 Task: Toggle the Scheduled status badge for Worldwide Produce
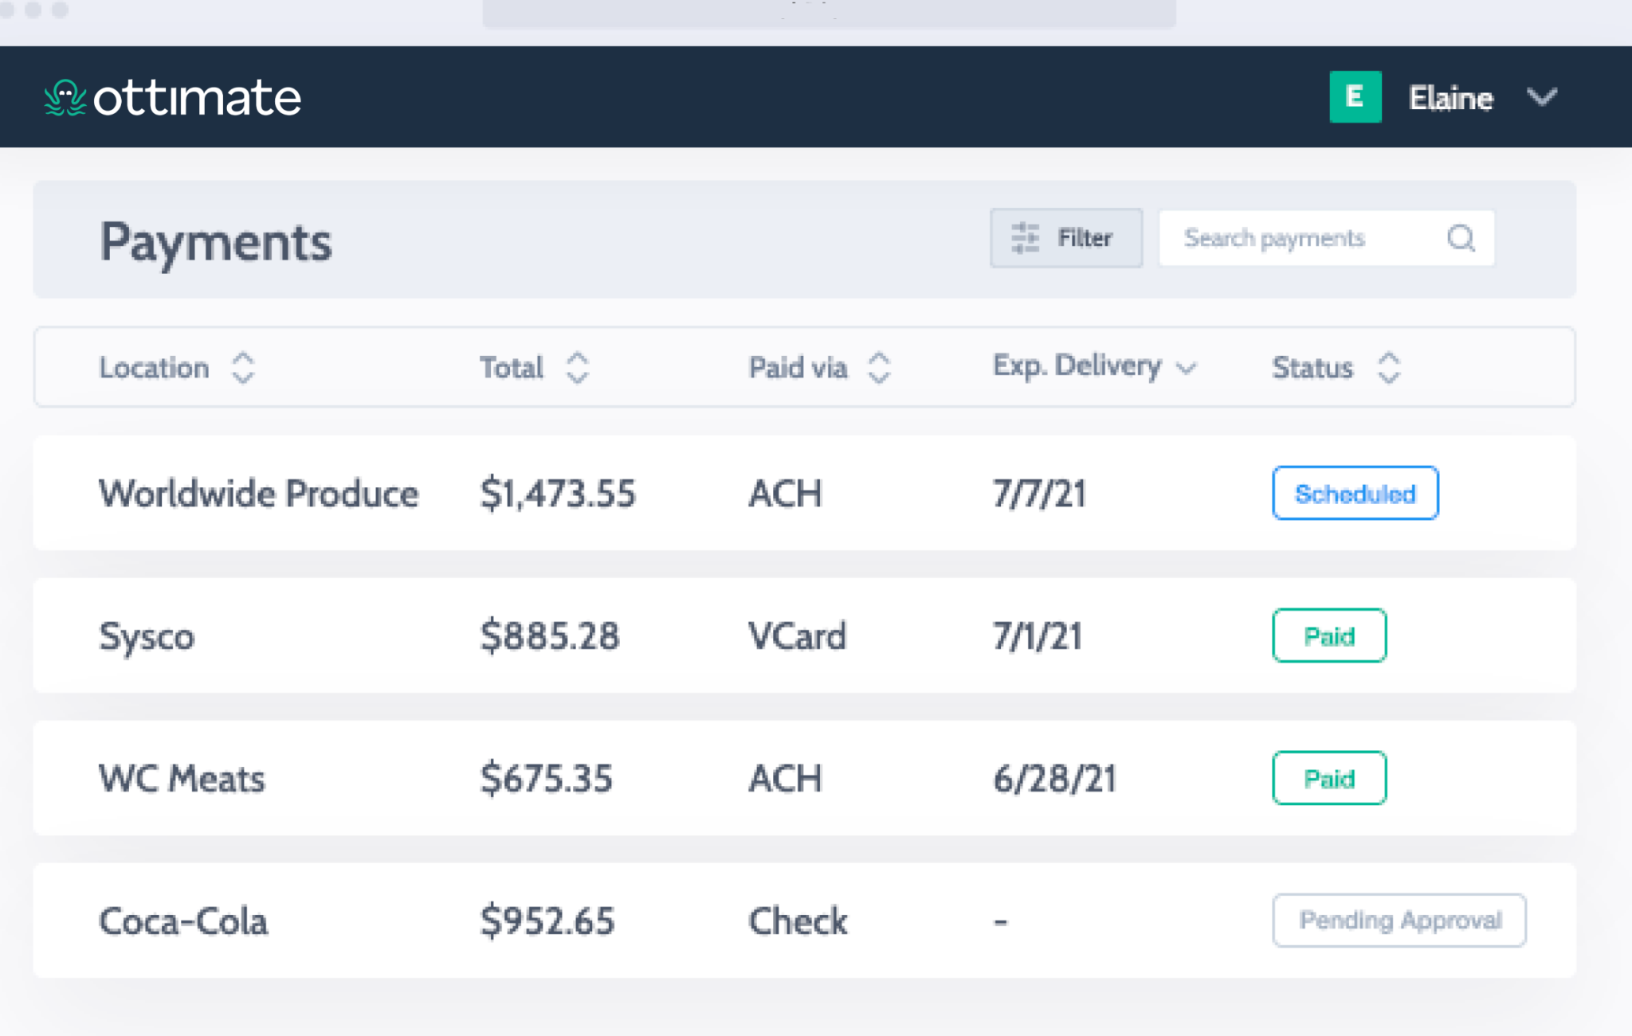[1355, 494]
